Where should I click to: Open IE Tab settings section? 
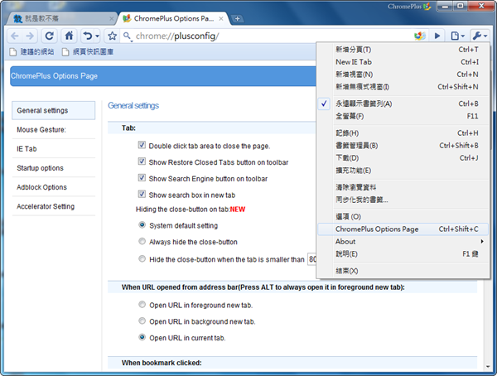pos(53,149)
